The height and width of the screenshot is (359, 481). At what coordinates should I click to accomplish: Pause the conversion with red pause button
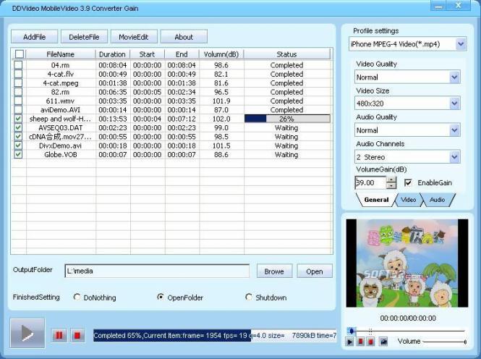59,335
